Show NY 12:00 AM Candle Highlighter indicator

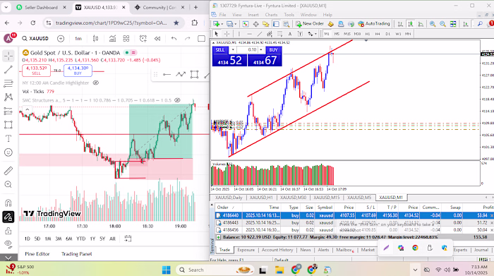tap(96, 83)
